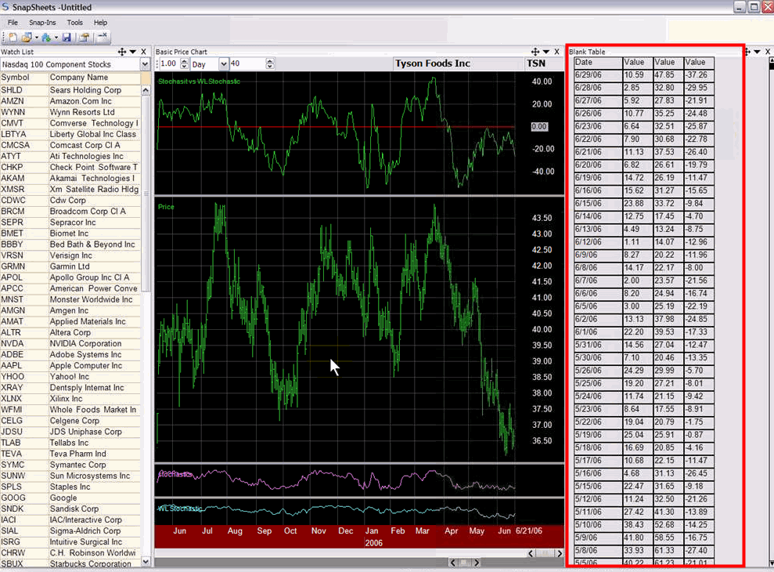
Task: Click the chart's bottom scroll right arrow
Action: (477, 563)
